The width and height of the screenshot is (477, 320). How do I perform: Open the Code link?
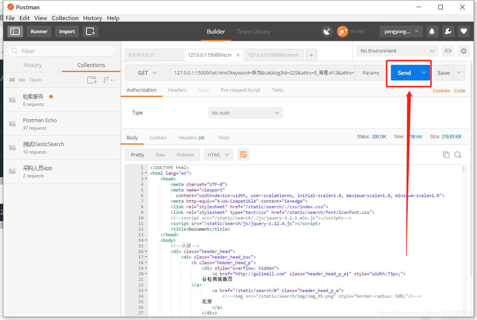coord(459,91)
